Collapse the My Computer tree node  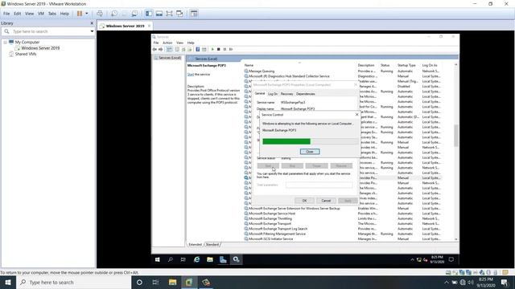pyautogui.click(x=6, y=43)
